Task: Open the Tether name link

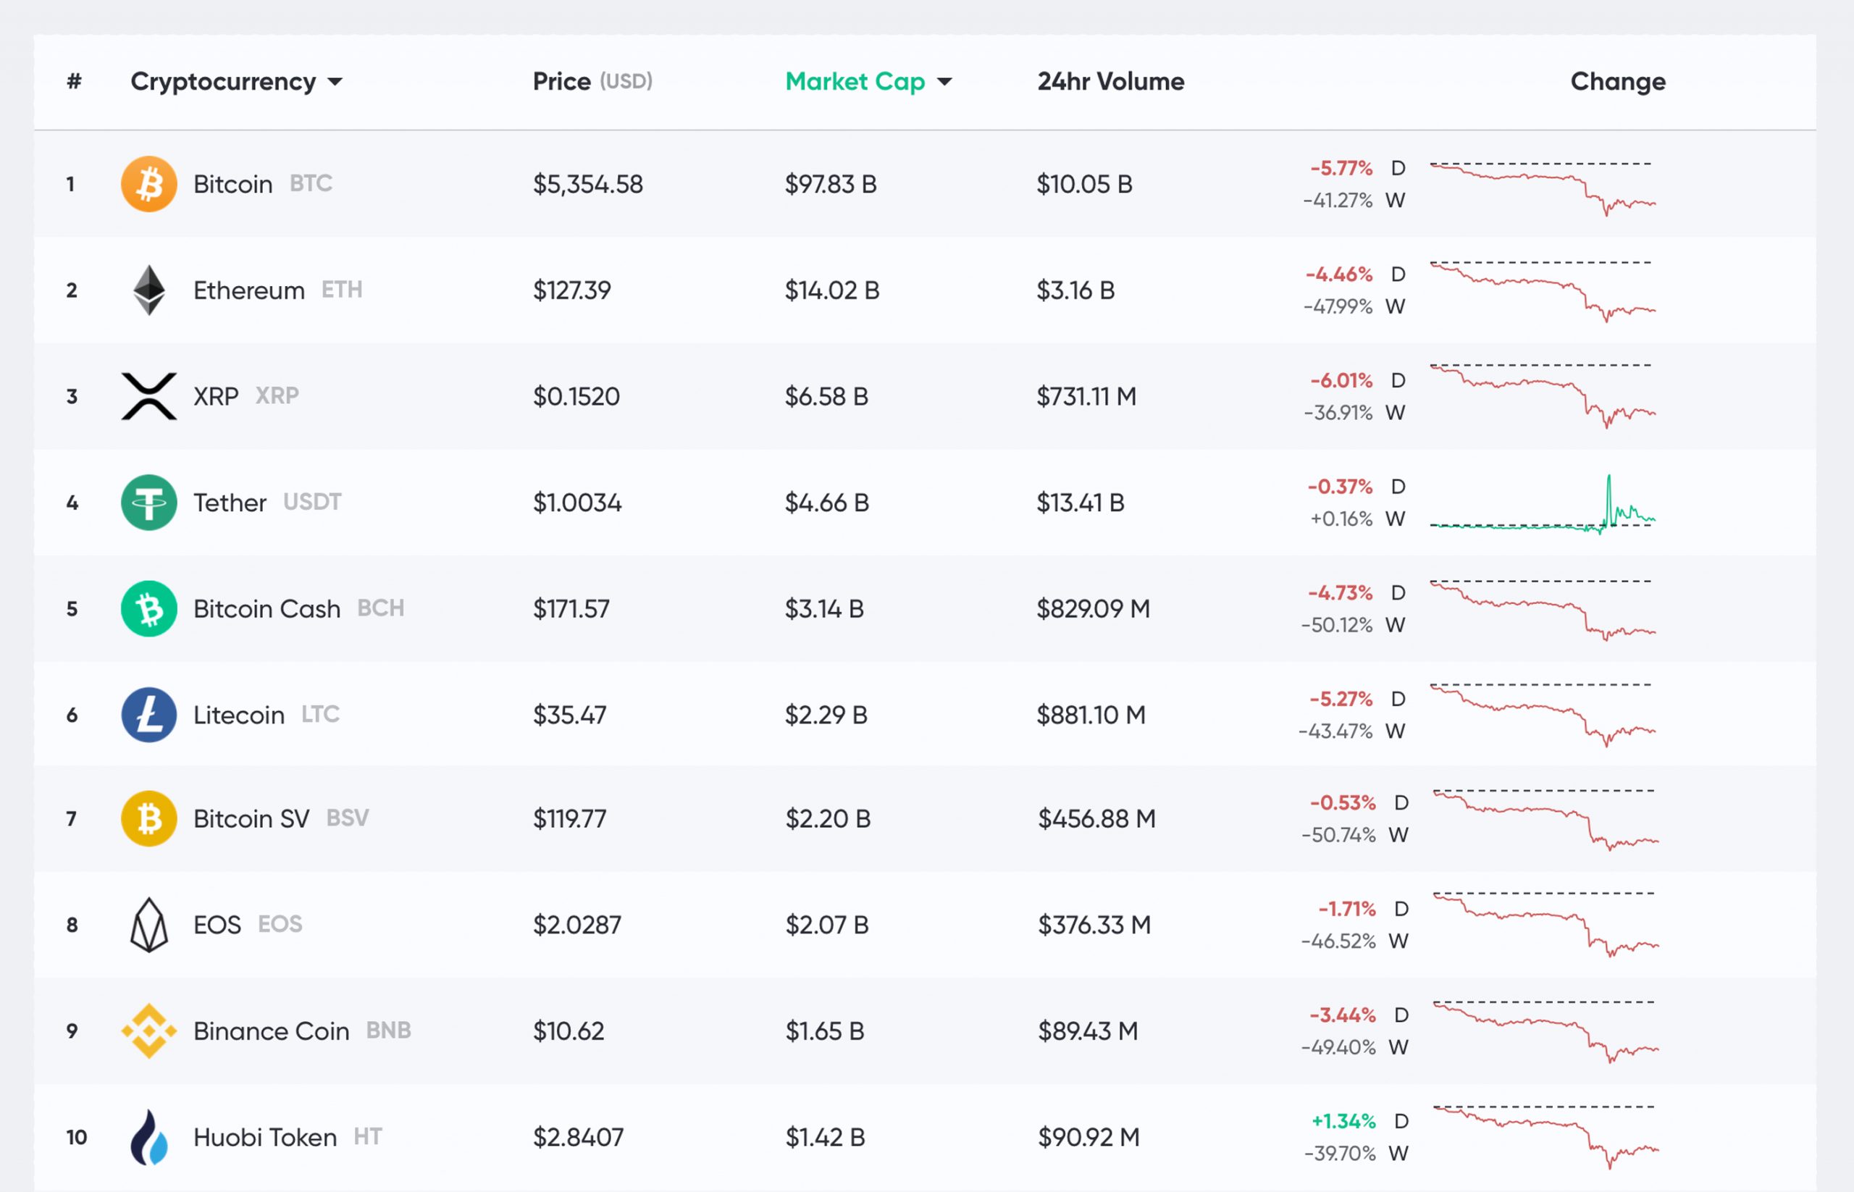Action: pyautogui.click(x=230, y=503)
